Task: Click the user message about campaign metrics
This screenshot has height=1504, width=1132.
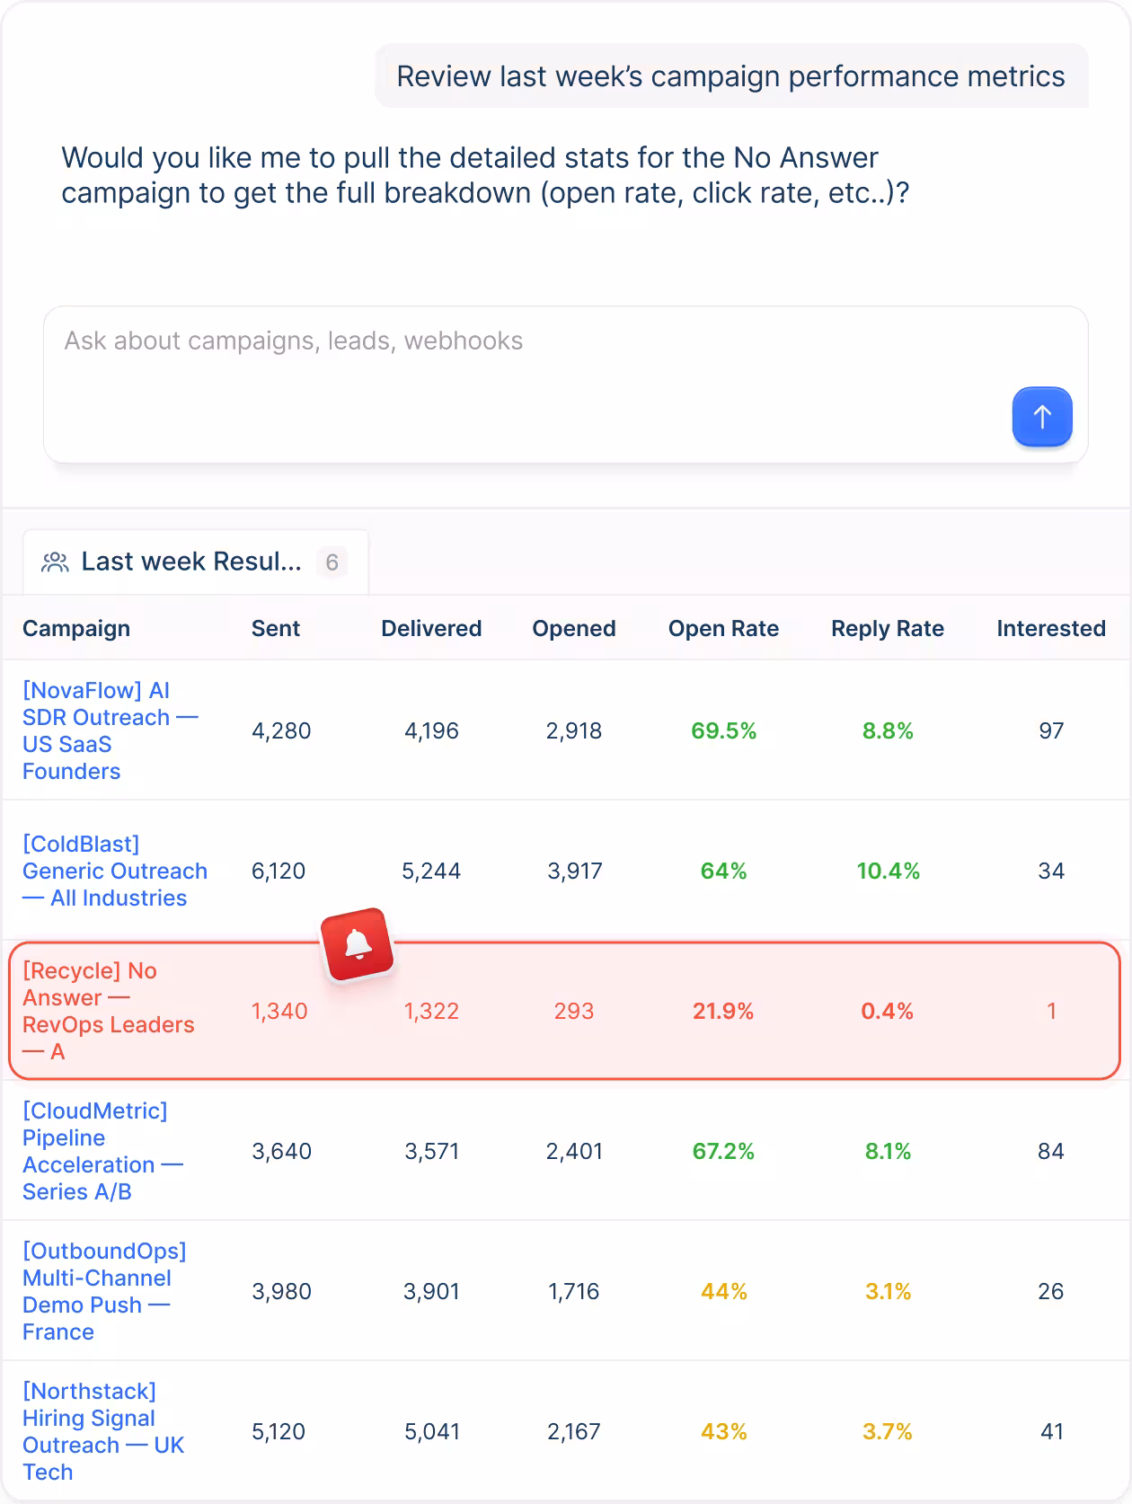Action: tap(731, 76)
